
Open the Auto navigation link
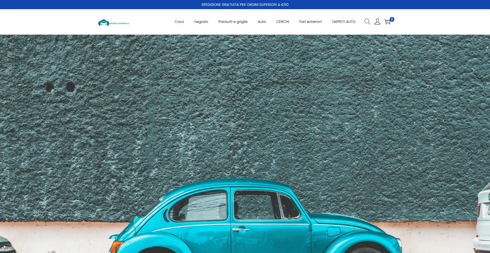coord(262,22)
